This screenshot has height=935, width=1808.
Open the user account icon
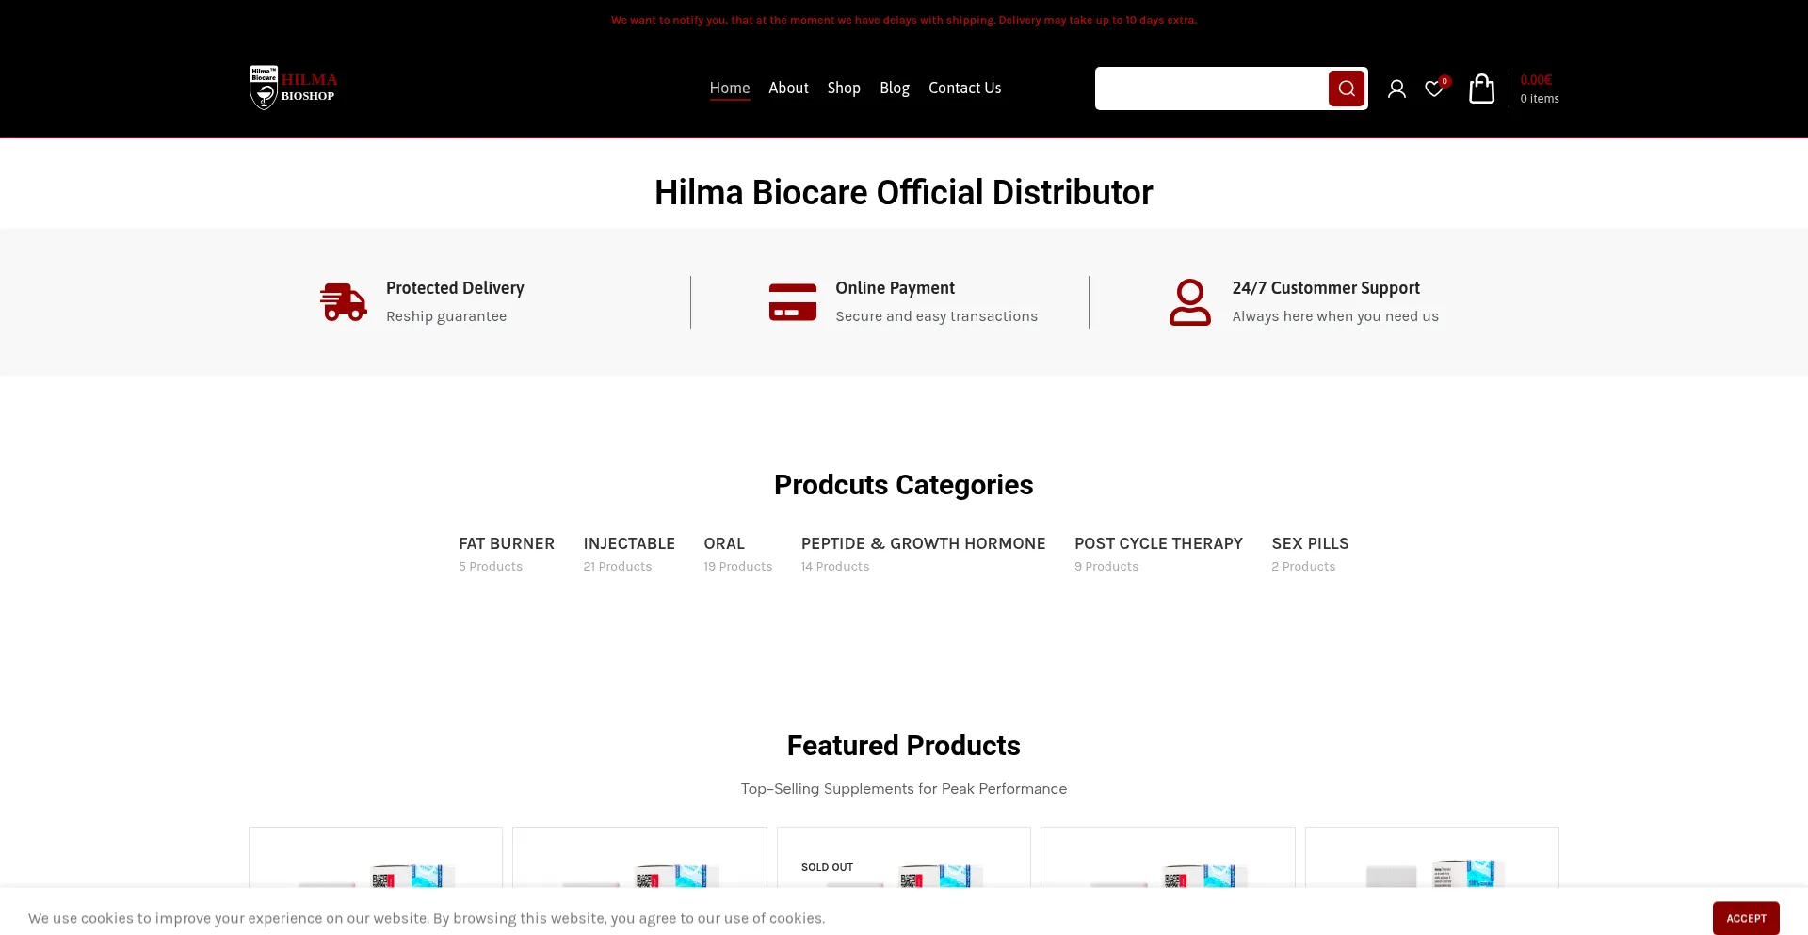(1396, 89)
